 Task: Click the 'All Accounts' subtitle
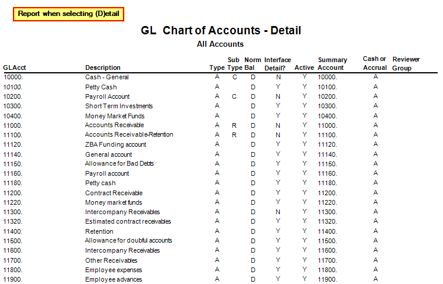pyautogui.click(x=220, y=44)
